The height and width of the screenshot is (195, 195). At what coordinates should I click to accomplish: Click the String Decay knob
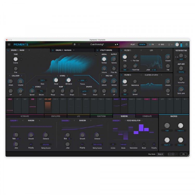56,80
